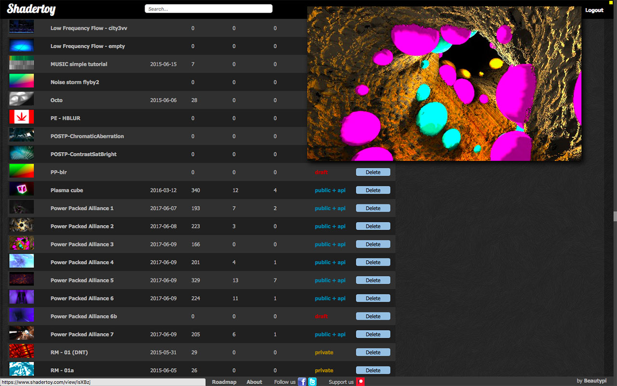Open the 'Power Packed Alliance 1' shader
This screenshot has height=386, width=617.
82,208
